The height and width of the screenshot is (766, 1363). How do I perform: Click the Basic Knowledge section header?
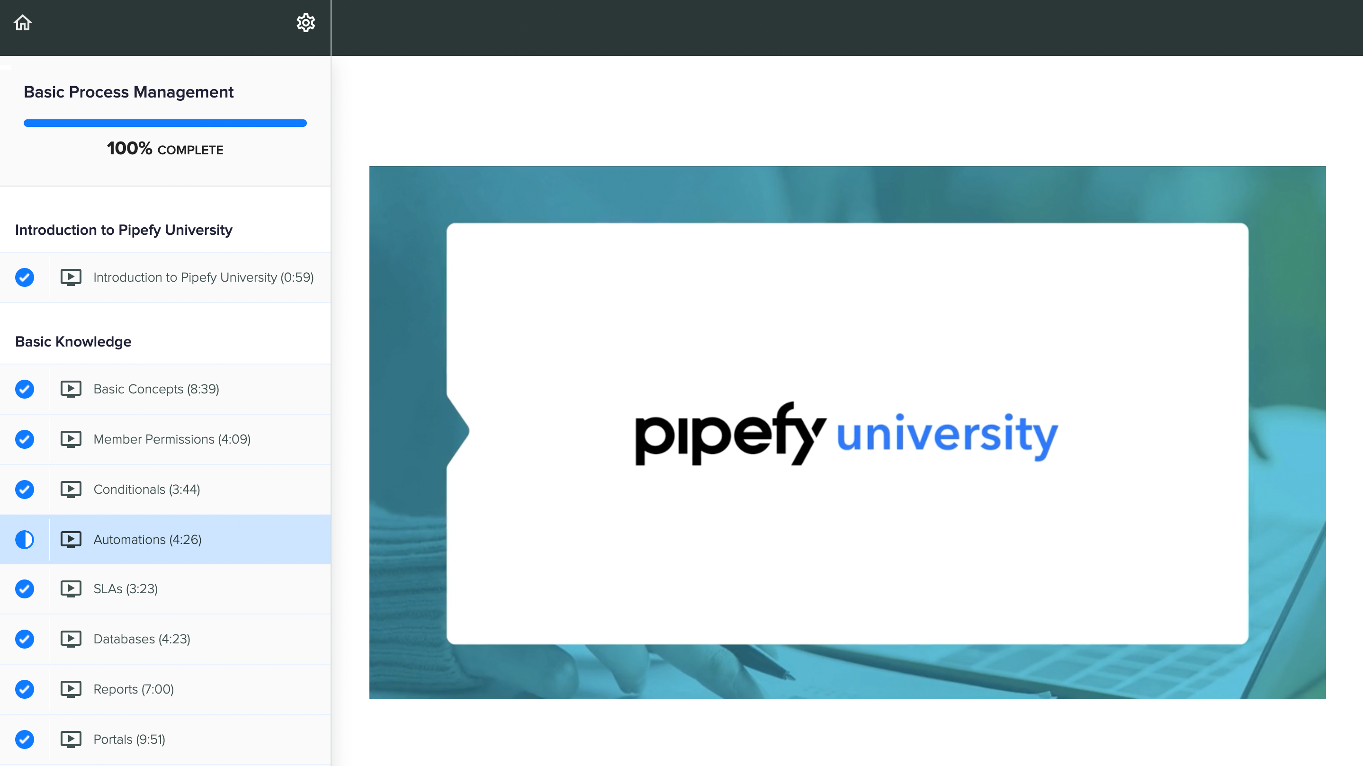point(73,342)
